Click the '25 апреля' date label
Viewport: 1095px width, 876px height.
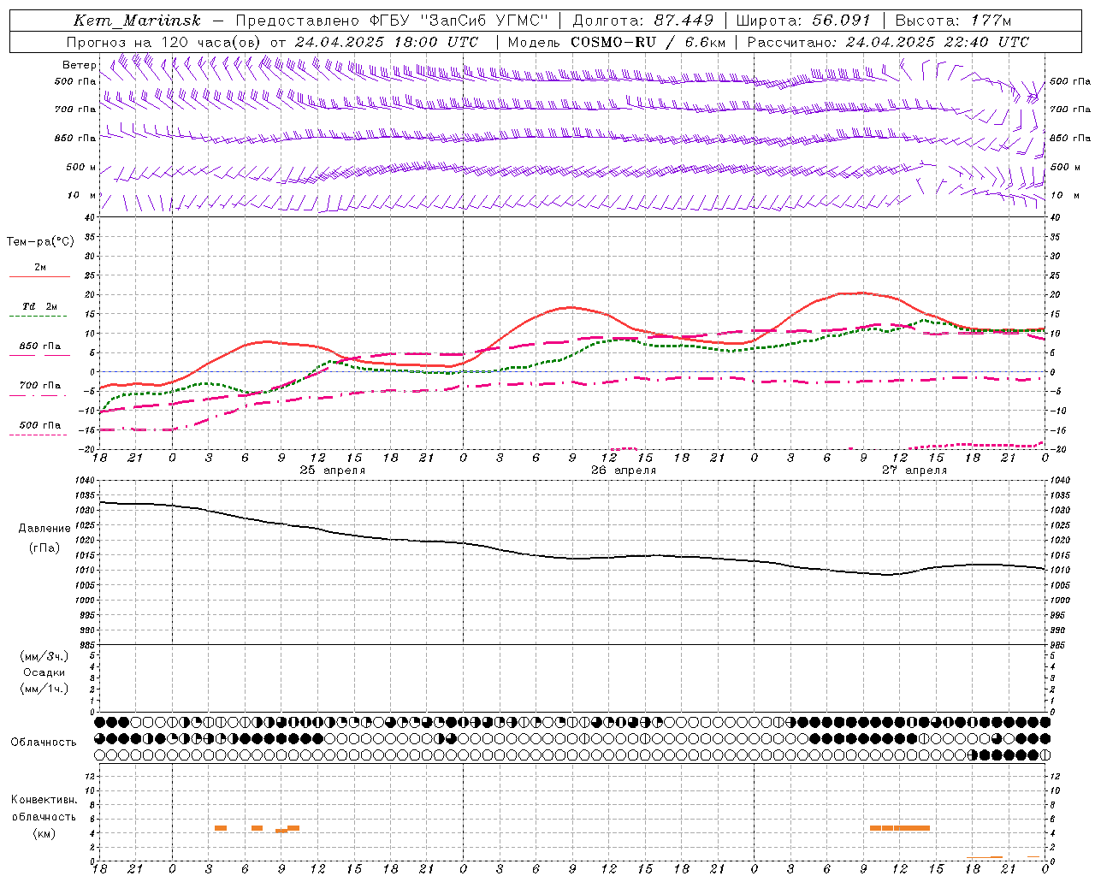pos(332,471)
